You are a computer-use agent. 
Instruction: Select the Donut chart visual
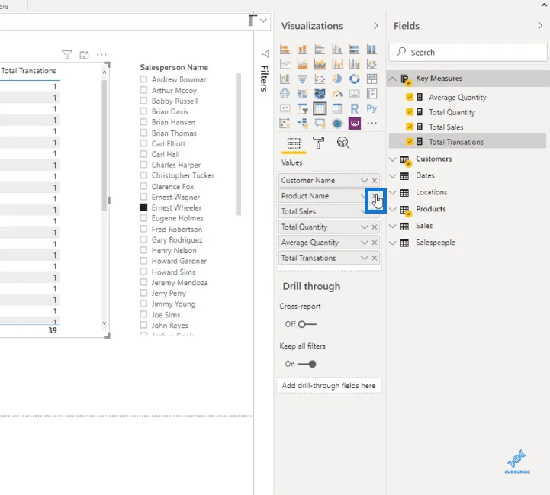pos(354,79)
